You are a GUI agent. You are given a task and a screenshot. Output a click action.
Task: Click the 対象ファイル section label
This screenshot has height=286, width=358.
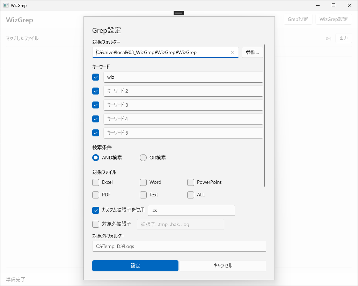(104, 172)
